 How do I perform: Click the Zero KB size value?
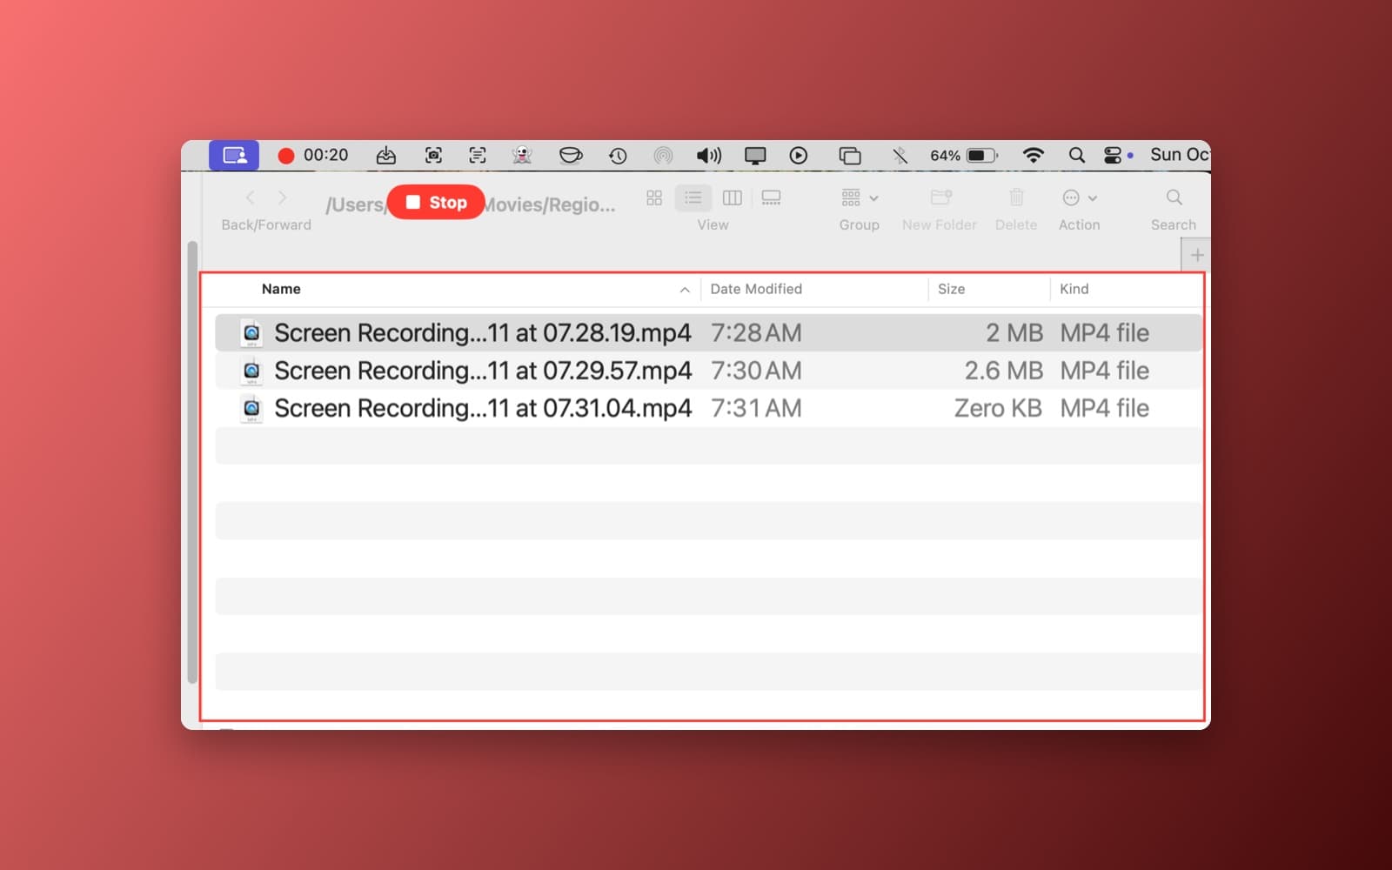coord(998,408)
